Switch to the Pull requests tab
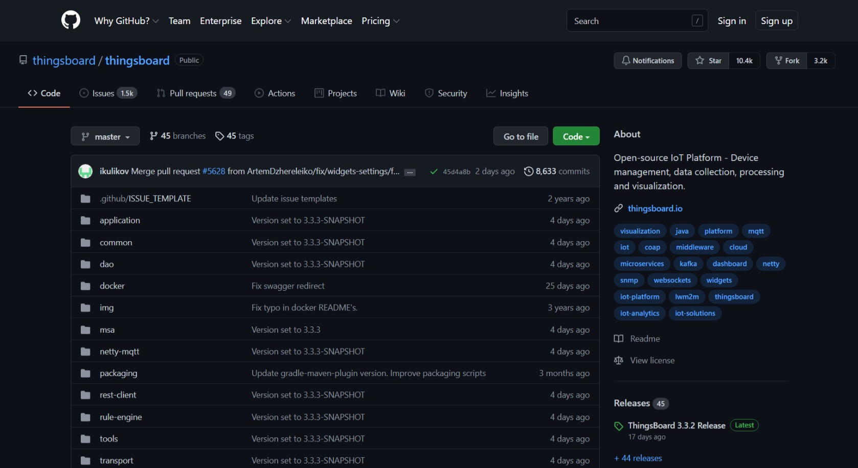The height and width of the screenshot is (468, 858). (196, 93)
